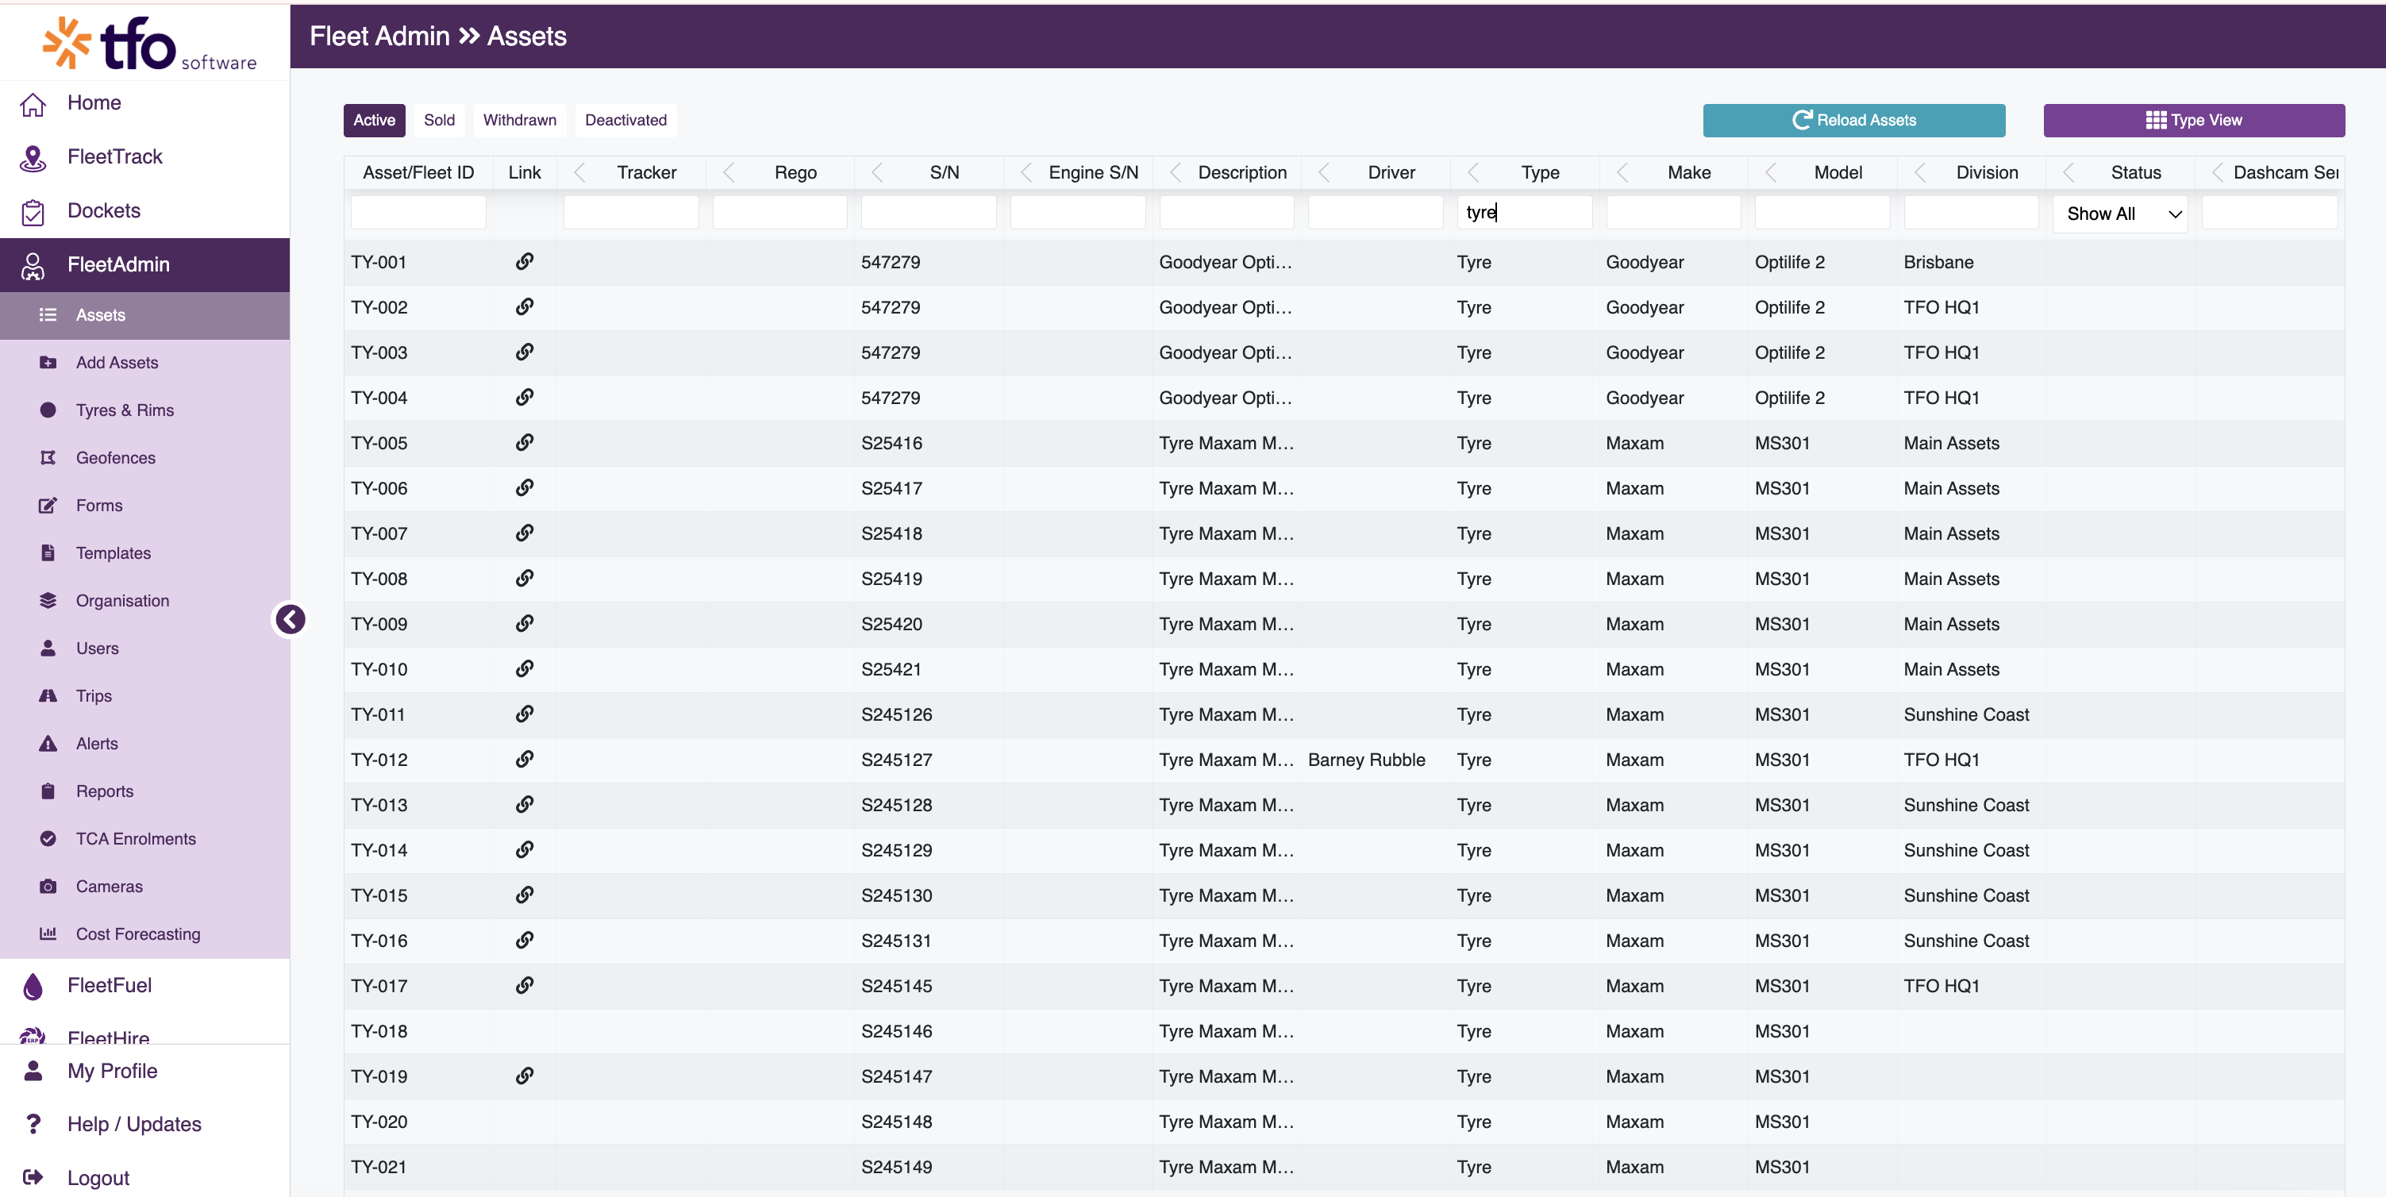Open the Status Show All dropdown
This screenshot has height=1197, width=2386.
[x=2121, y=214]
